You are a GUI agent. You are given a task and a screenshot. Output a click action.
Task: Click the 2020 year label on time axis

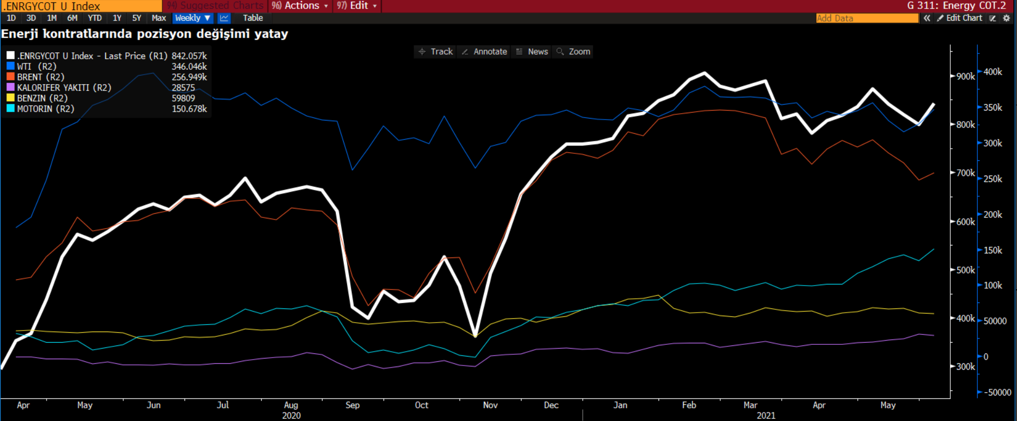(291, 416)
